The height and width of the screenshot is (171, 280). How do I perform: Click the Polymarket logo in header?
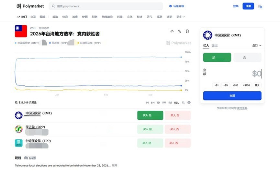pyautogui.click(x=30, y=6)
